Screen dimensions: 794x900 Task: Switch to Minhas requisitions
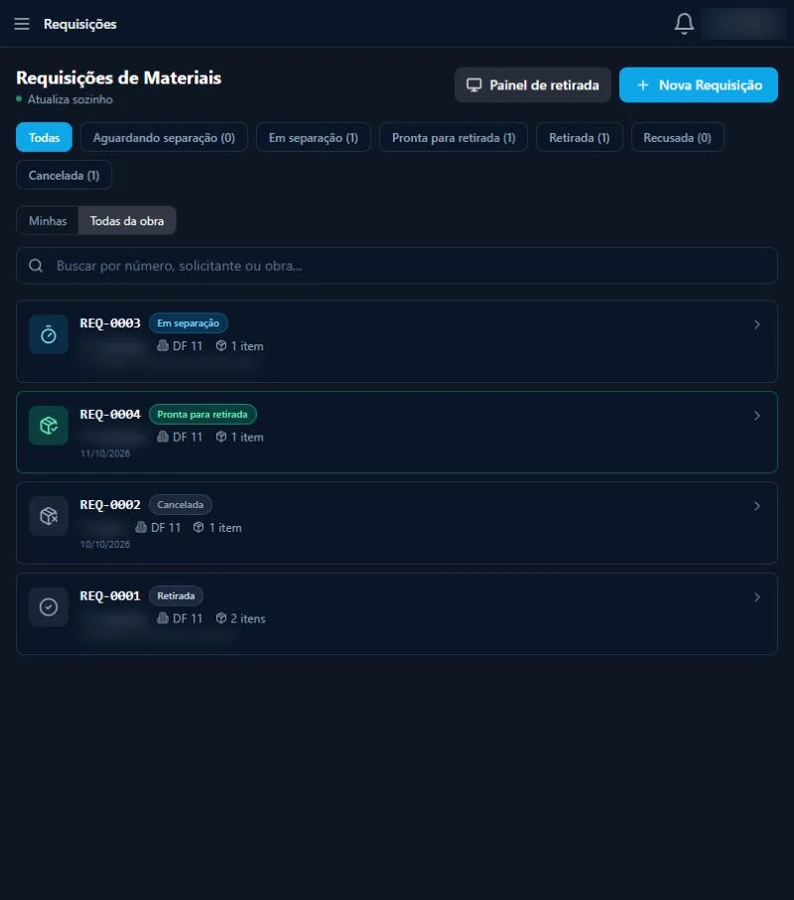(48, 220)
